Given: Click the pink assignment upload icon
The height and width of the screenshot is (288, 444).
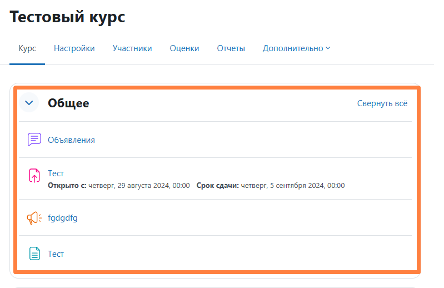Looking at the screenshot, I should pos(34,176).
